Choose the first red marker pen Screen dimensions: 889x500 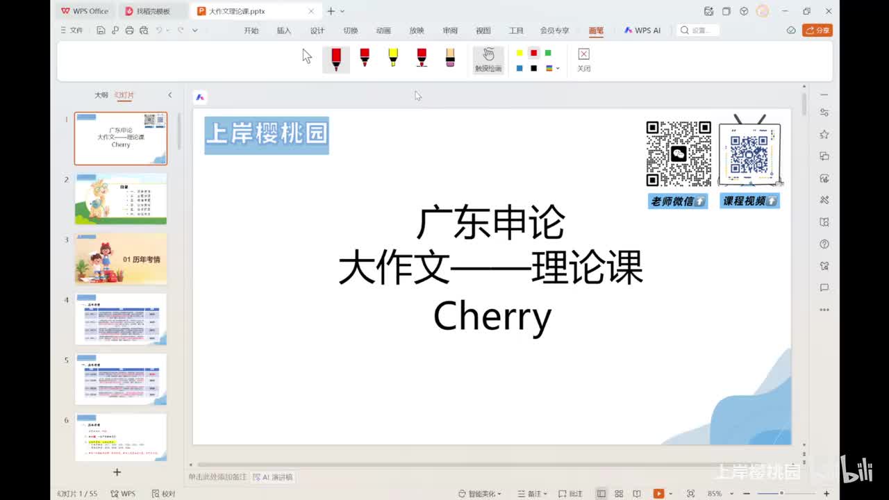(336, 60)
